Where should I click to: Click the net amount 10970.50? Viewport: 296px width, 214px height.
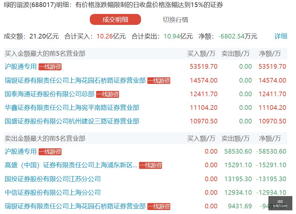pyautogui.click(x=272, y=121)
